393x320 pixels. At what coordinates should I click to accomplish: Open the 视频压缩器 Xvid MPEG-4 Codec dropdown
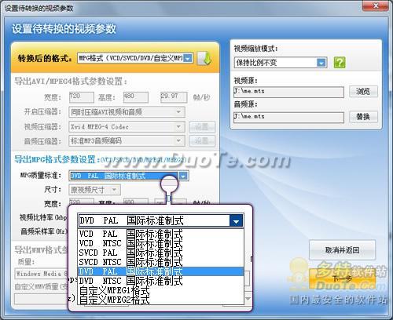coord(127,127)
